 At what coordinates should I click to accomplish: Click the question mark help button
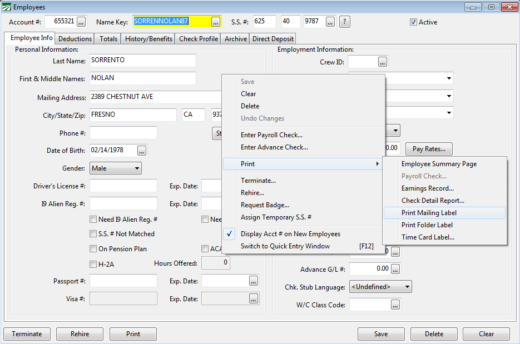pyautogui.click(x=345, y=22)
